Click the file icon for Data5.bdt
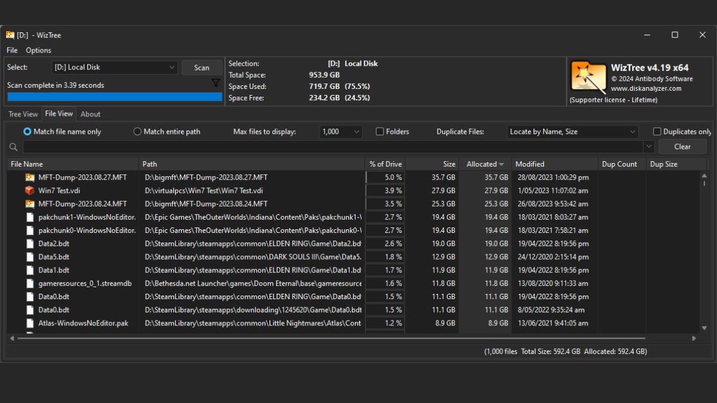 (x=30, y=257)
